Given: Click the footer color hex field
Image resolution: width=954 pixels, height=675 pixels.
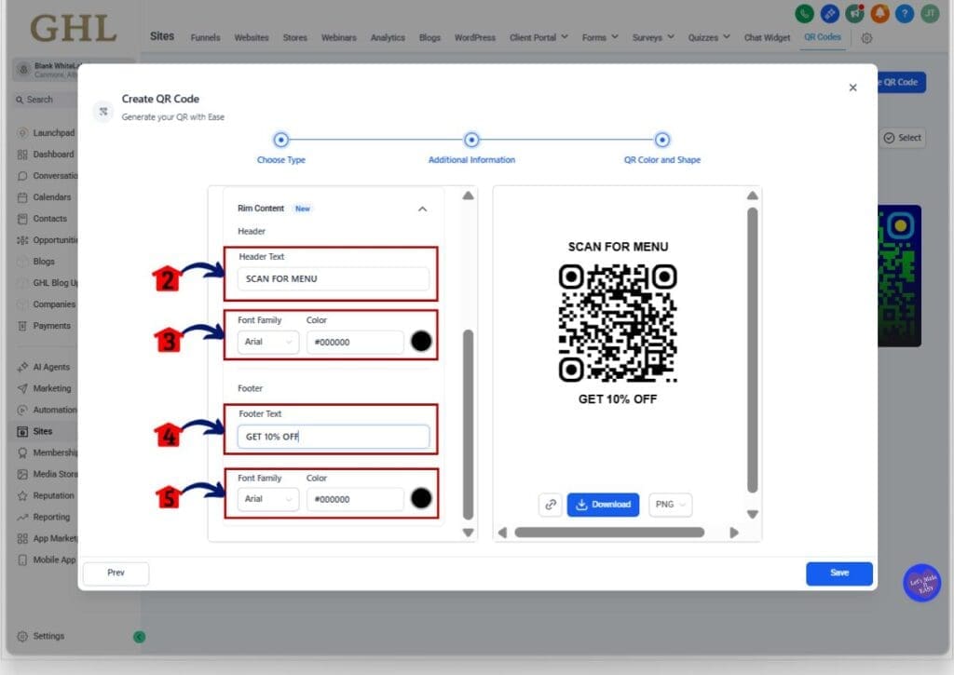Looking at the screenshot, I should coord(355,499).
